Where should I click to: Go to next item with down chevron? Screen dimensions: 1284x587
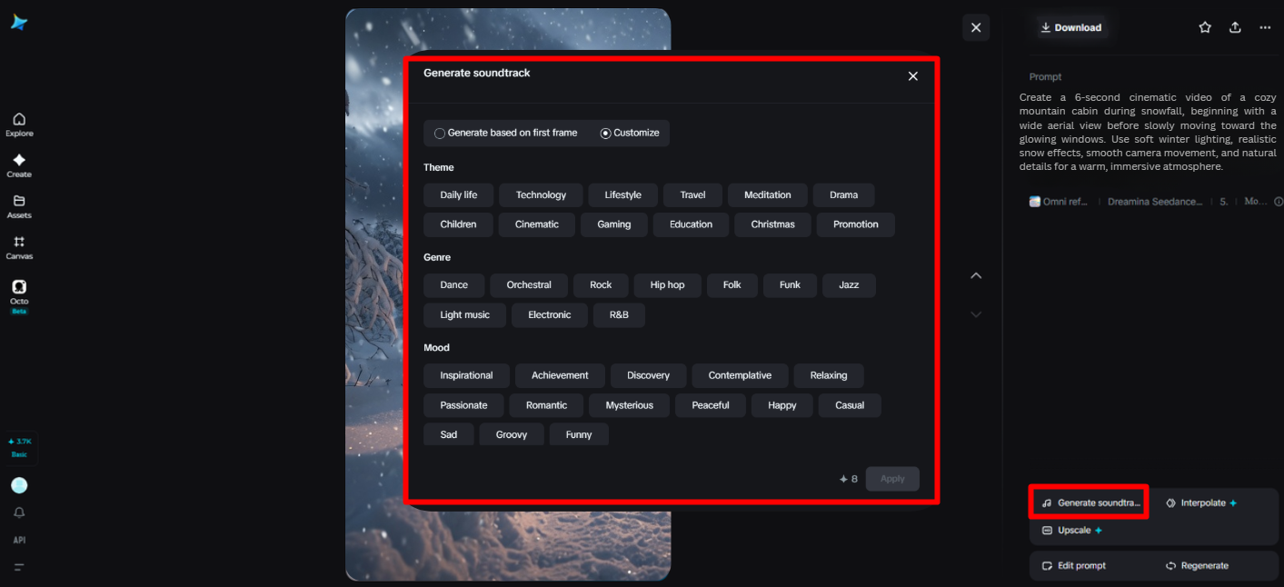pyautogui.click(x=976, y=314)
